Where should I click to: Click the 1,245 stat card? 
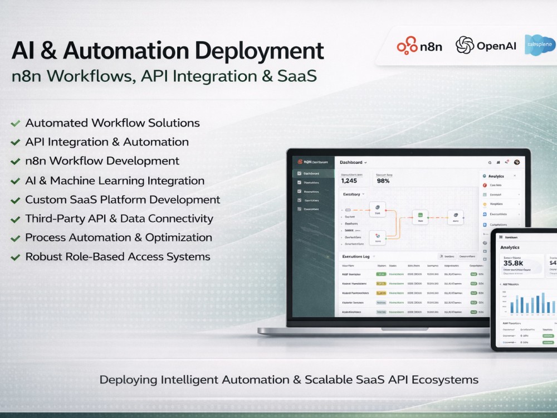coord(354,179)
